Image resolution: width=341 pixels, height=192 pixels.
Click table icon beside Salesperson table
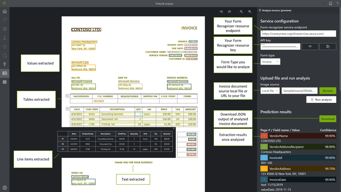click(68, 96)
